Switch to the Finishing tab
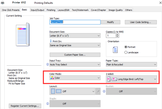 tap(51, 10)
